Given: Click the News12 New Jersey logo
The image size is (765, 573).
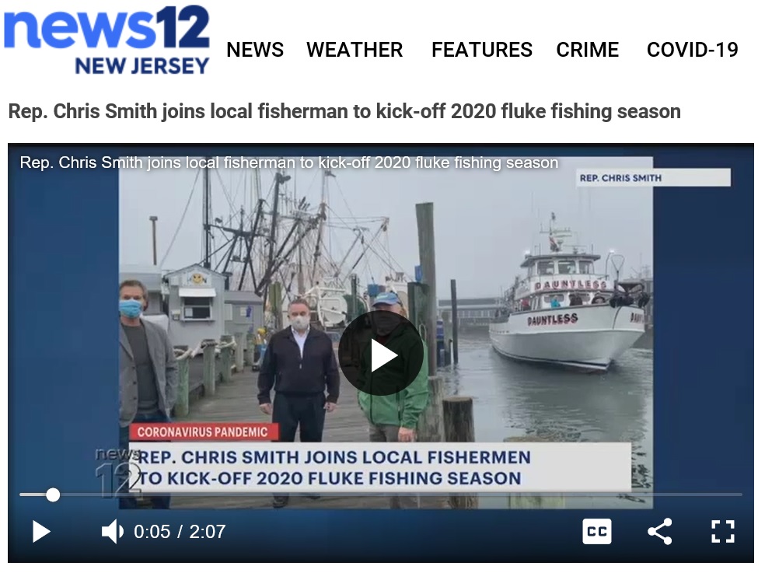Looking at the screenshot, I should [107, 40].
